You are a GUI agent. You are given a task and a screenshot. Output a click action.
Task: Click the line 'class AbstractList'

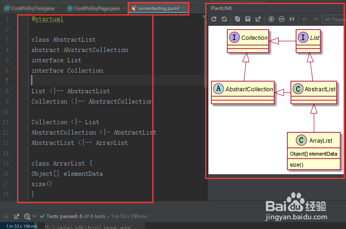point(63,40)
